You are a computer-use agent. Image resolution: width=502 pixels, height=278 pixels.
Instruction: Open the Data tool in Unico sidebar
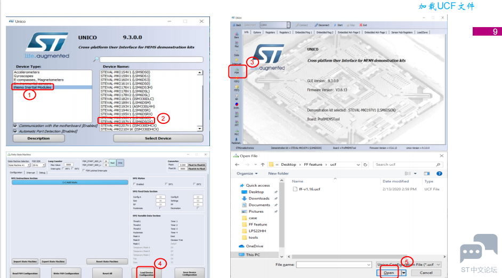pos(237,53)
